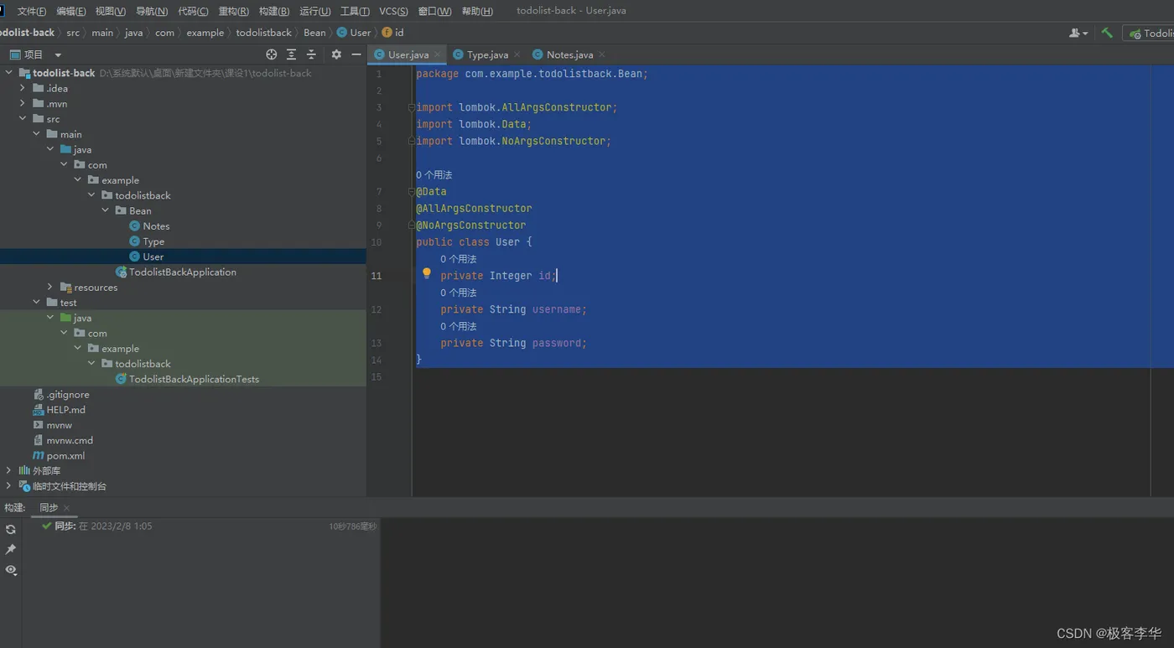1174x648 pixels.
Task: Click the password field in code
Action: tap(556, 343)
